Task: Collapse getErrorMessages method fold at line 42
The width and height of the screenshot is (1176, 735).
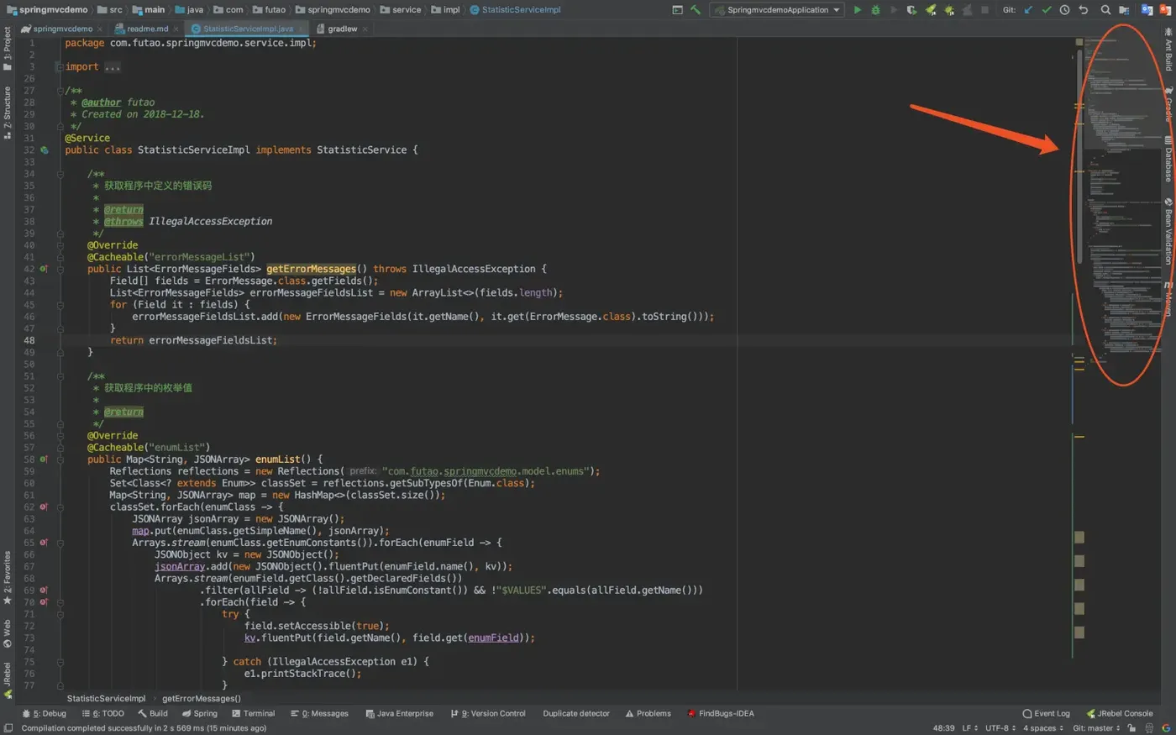Action: (x=60, y=269)
